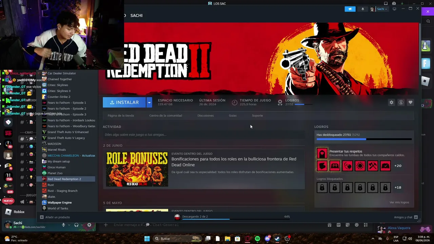Screen dimensions: 434x244
Task: Open the Role Bonuses event thumbnail
Action: tap(137, 169)
